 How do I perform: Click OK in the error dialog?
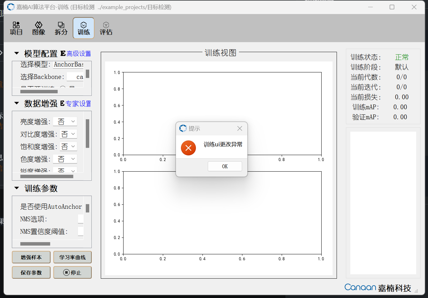tap(225, 166)
